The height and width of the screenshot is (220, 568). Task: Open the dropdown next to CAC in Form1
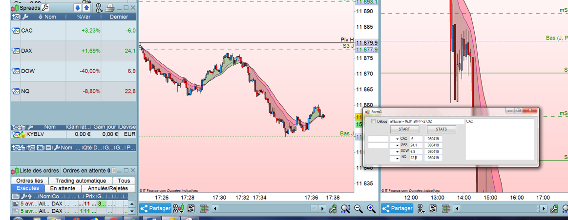[x=397, y=139]
